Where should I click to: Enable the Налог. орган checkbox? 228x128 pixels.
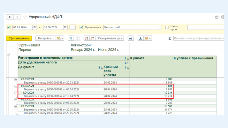[x=167, y=27]
